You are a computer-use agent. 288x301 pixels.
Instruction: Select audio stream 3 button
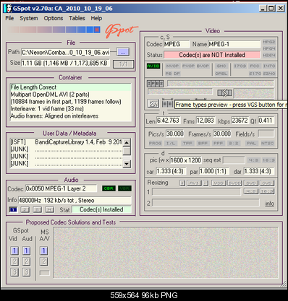pyautogui.click(x=38, y=209)
